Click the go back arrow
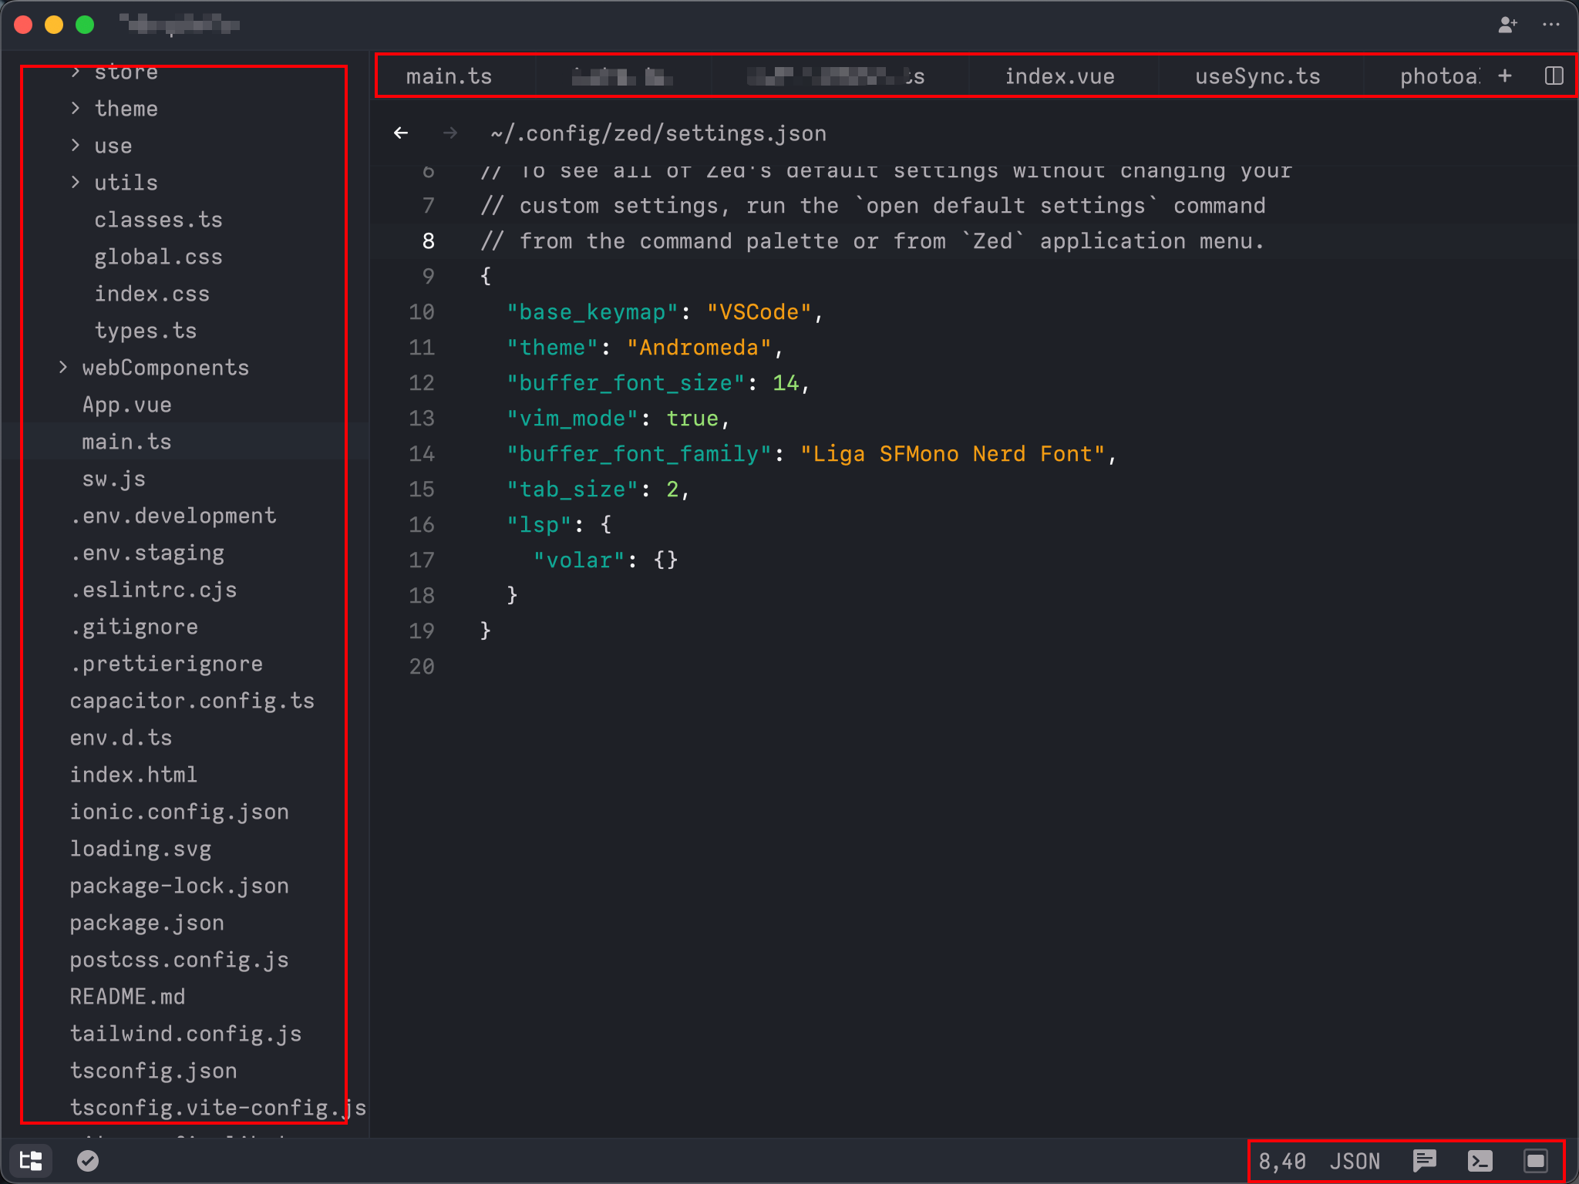 point(401,133)
